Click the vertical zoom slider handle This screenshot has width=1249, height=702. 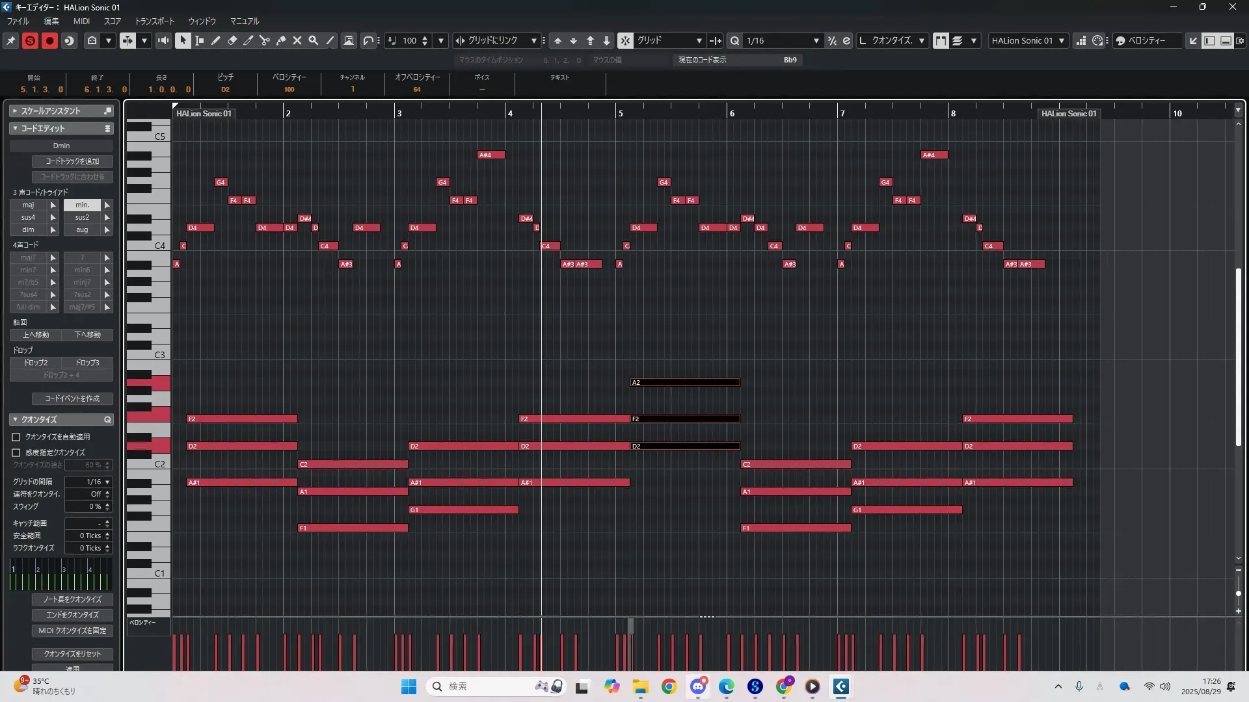point(1238,593)
